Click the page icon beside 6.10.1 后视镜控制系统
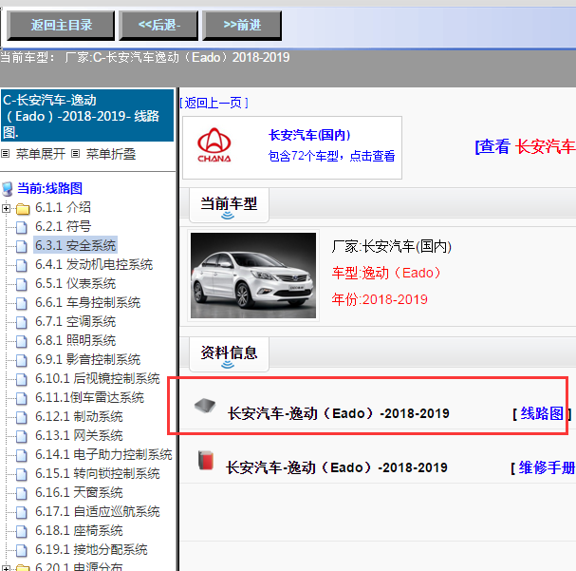Viewport: 576px width, 571px height. click(x=22, y=380)
